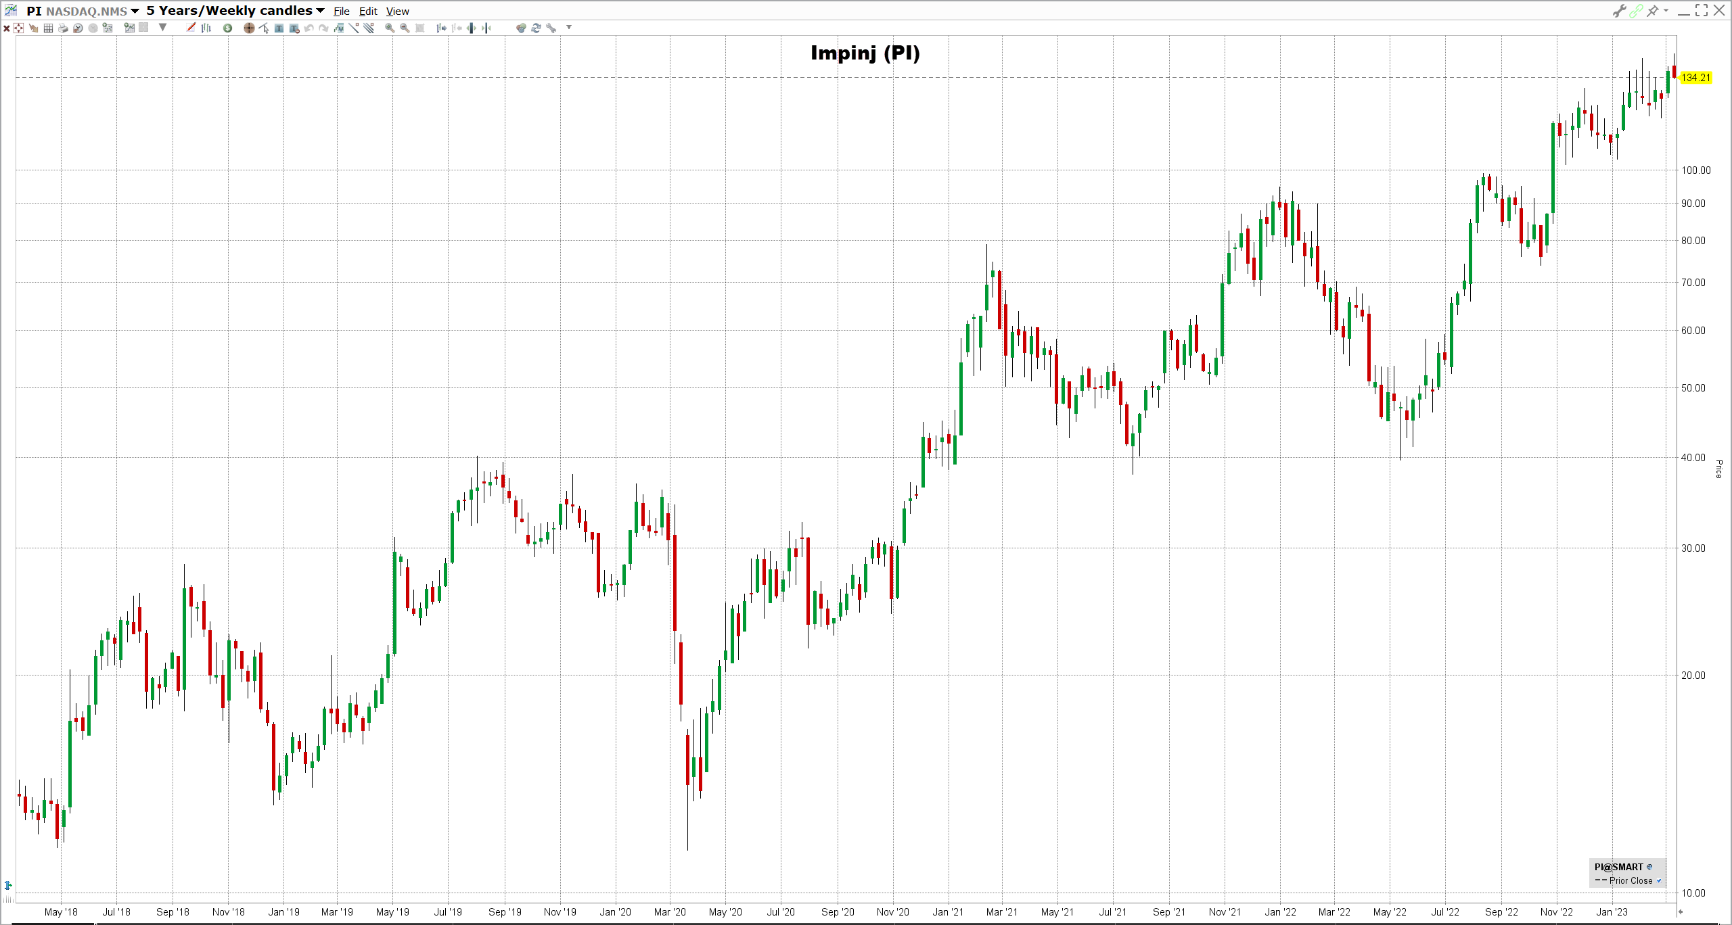
Task: Click the zoom in magnifier icon
Action: (x=390, y=28)
